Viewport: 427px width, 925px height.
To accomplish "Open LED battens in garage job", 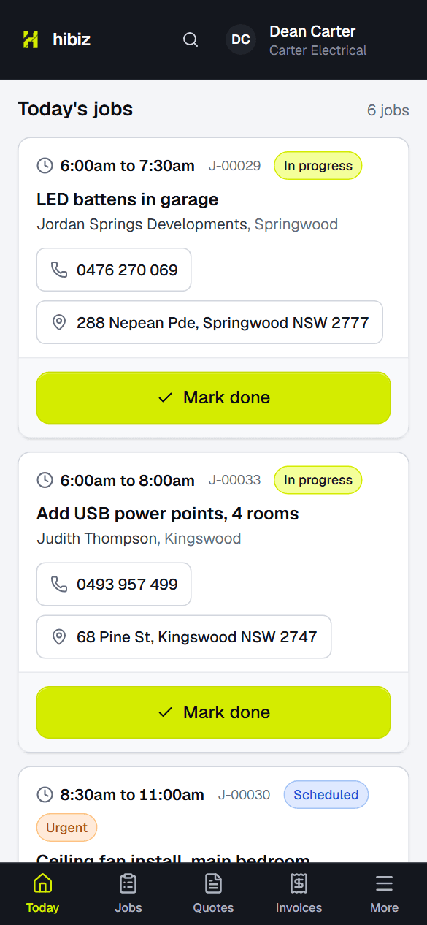I will pos(128,199).
